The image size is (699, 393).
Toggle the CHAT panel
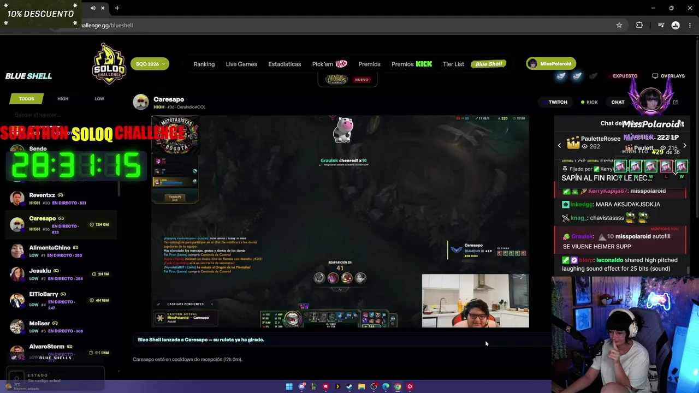pyautogui.click(x=618, y=102)
